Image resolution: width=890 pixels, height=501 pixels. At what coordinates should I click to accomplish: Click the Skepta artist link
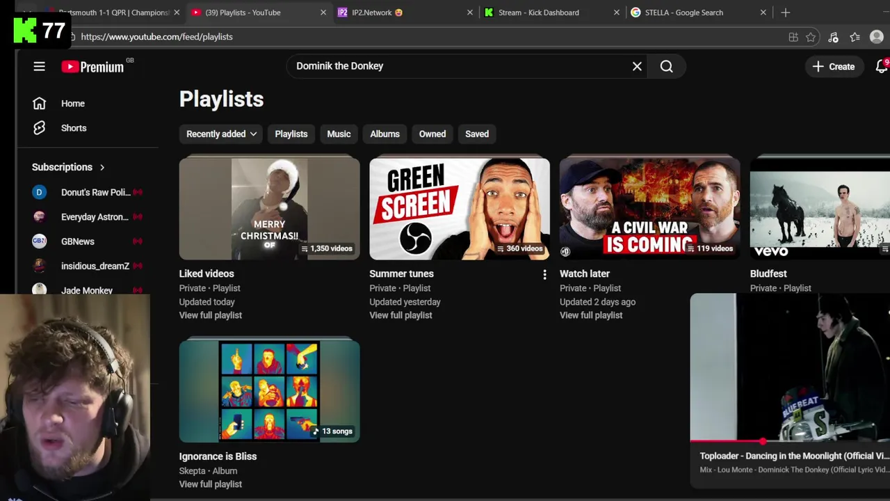tap(193, 471)
